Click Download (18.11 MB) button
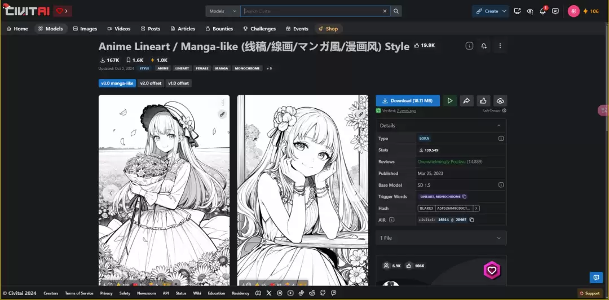This screenshot has width=609, height=300. [x=408, y=101]
